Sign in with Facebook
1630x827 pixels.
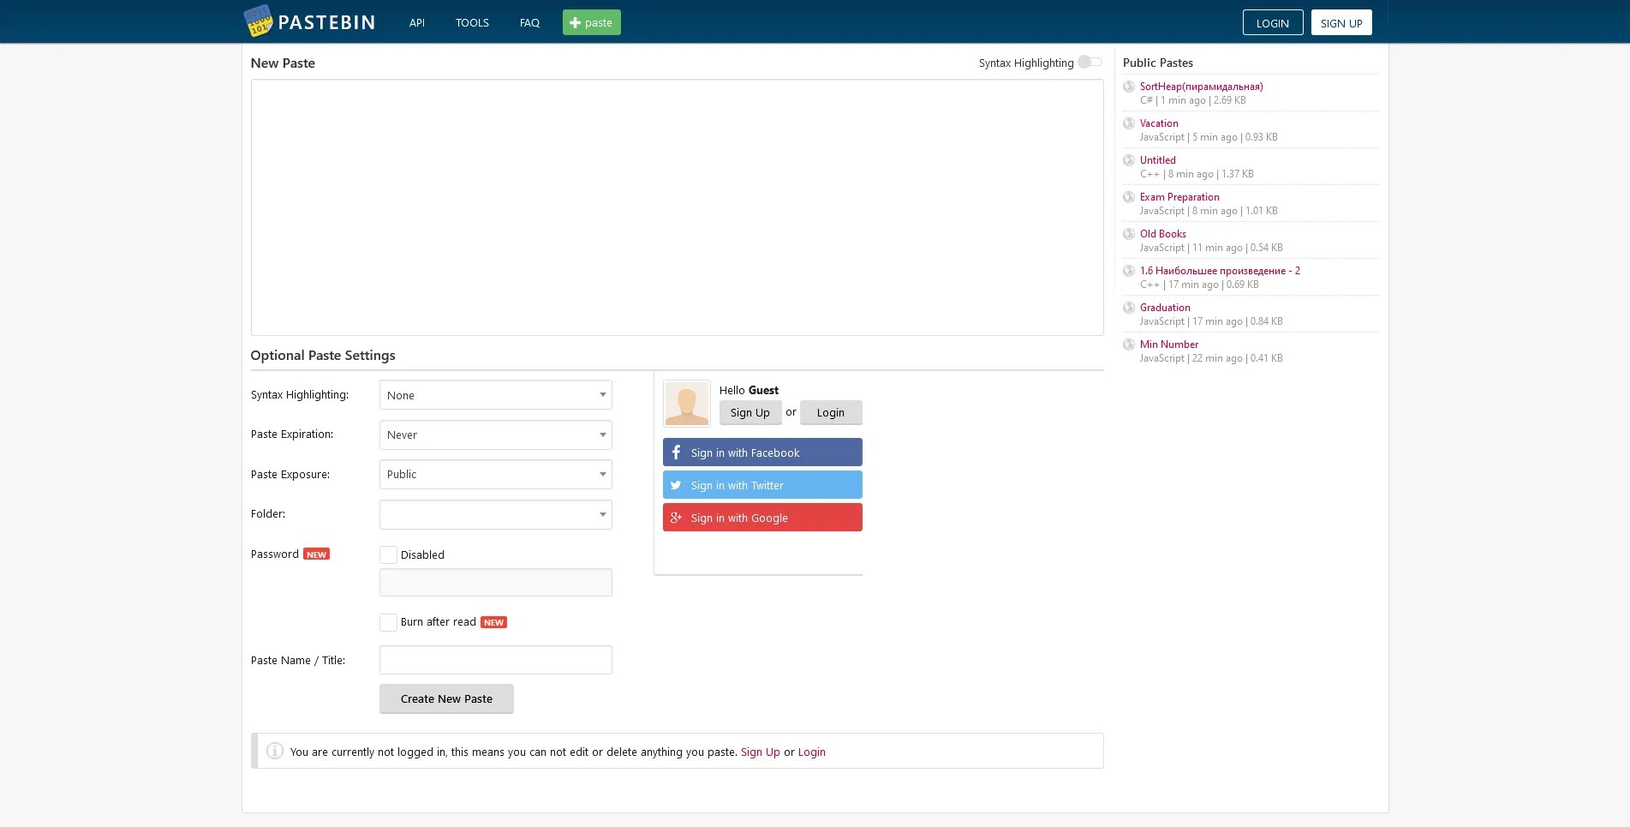coord(761,452)
